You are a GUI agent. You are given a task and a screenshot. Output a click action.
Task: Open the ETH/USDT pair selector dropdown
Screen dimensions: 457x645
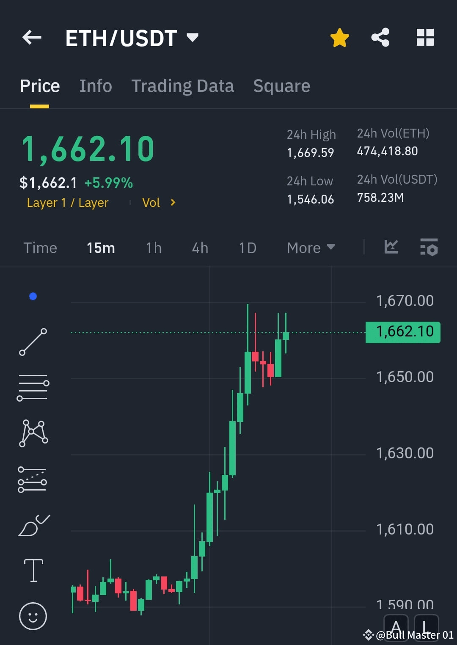click(193, 37)
